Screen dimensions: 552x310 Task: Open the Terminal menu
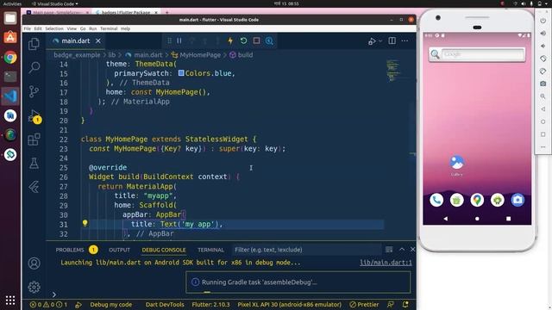[109, 28]
